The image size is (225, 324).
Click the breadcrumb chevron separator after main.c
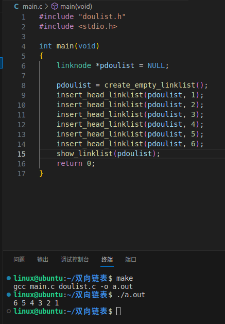pyautogui.click(x=46, y=7)
